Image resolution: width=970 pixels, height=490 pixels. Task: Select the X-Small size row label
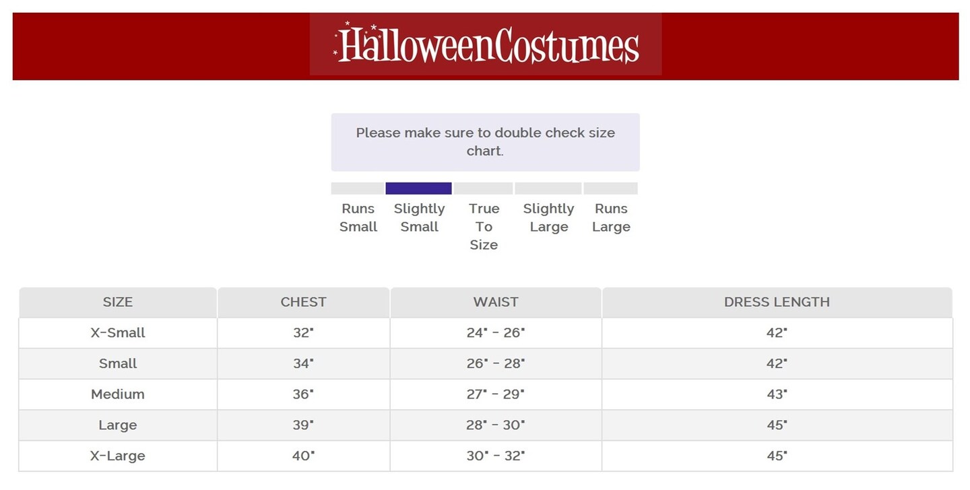pyautogui.click(x=118, y=332)
